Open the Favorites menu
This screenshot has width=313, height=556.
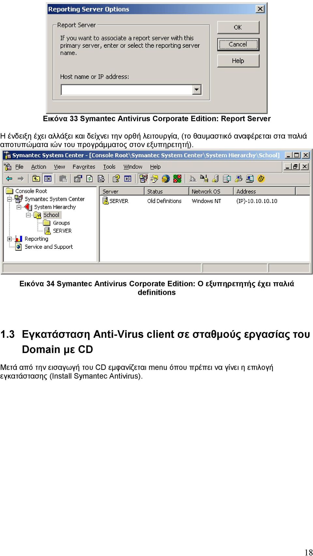click(84, 167)
